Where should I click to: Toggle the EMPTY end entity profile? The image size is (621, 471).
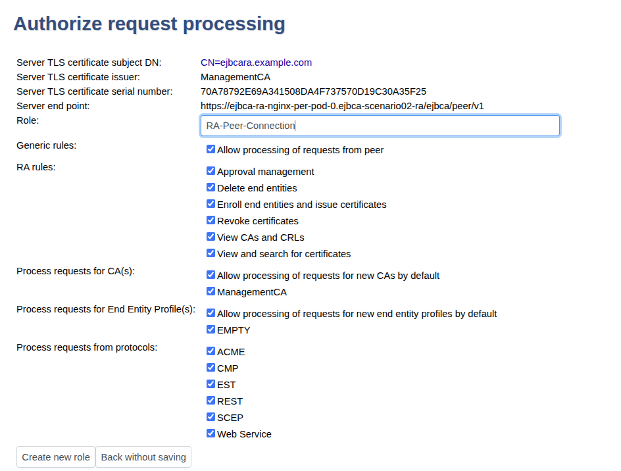pos(211,329)
